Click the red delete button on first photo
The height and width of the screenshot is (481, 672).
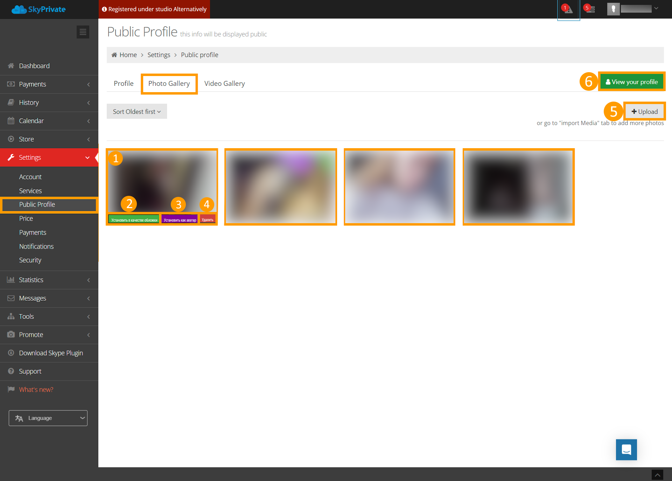[208, 220]
